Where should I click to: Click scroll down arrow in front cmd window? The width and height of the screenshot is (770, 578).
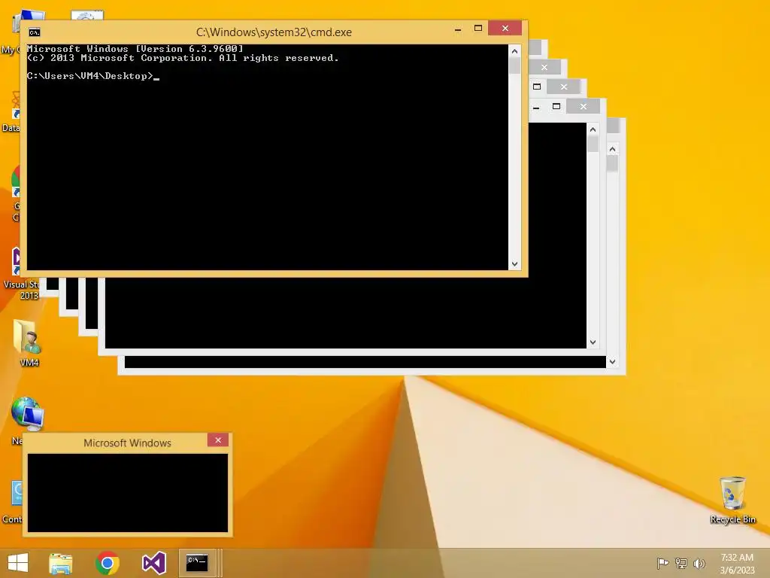[514, 264]
